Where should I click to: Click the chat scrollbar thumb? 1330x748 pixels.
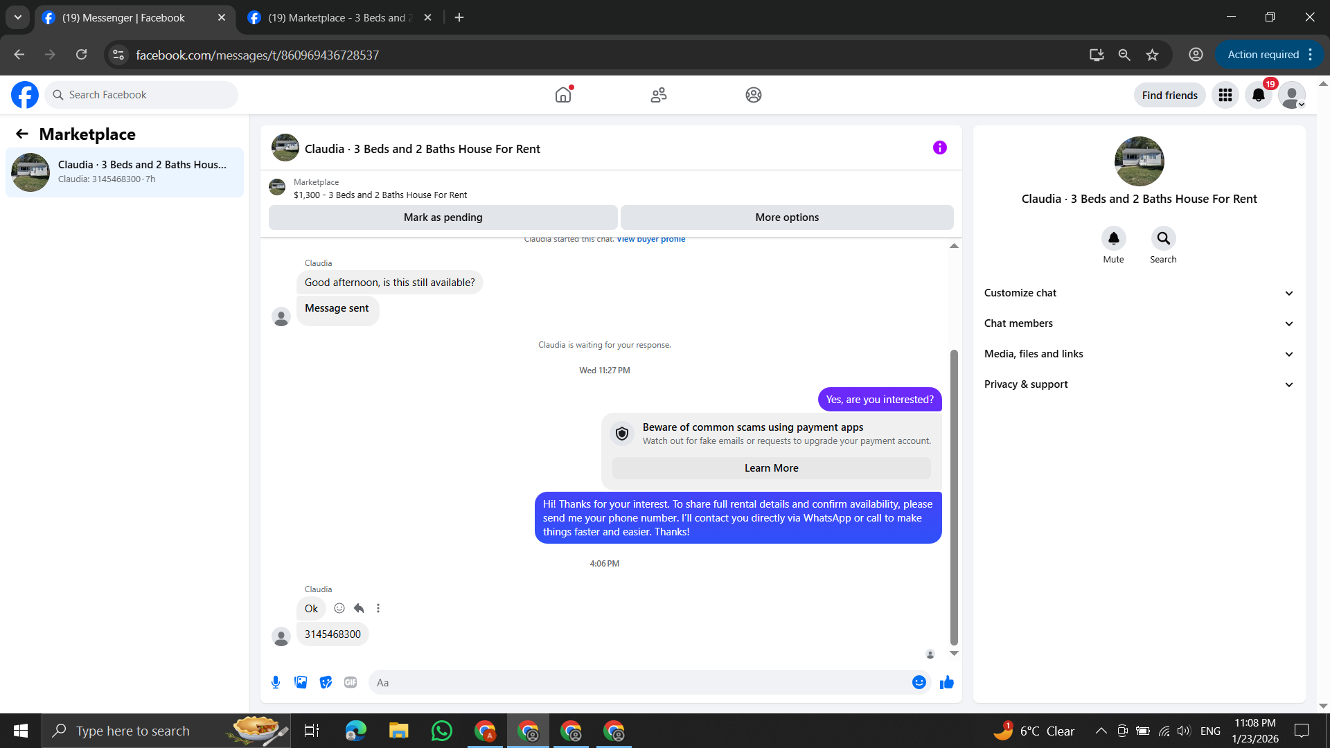(x=954, y=497)
